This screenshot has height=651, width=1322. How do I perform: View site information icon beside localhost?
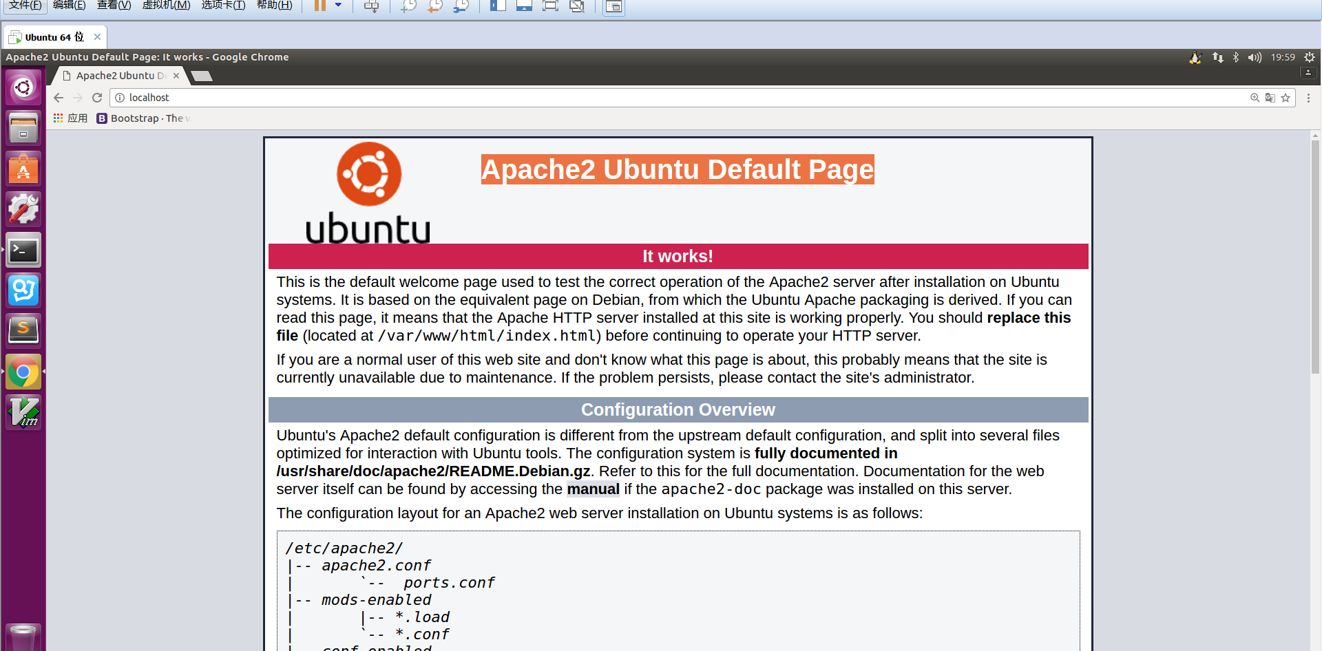tap(120, 98)
